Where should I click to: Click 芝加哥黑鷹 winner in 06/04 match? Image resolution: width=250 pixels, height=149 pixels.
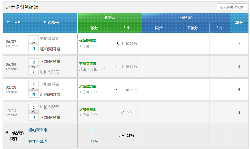point(50,62)
